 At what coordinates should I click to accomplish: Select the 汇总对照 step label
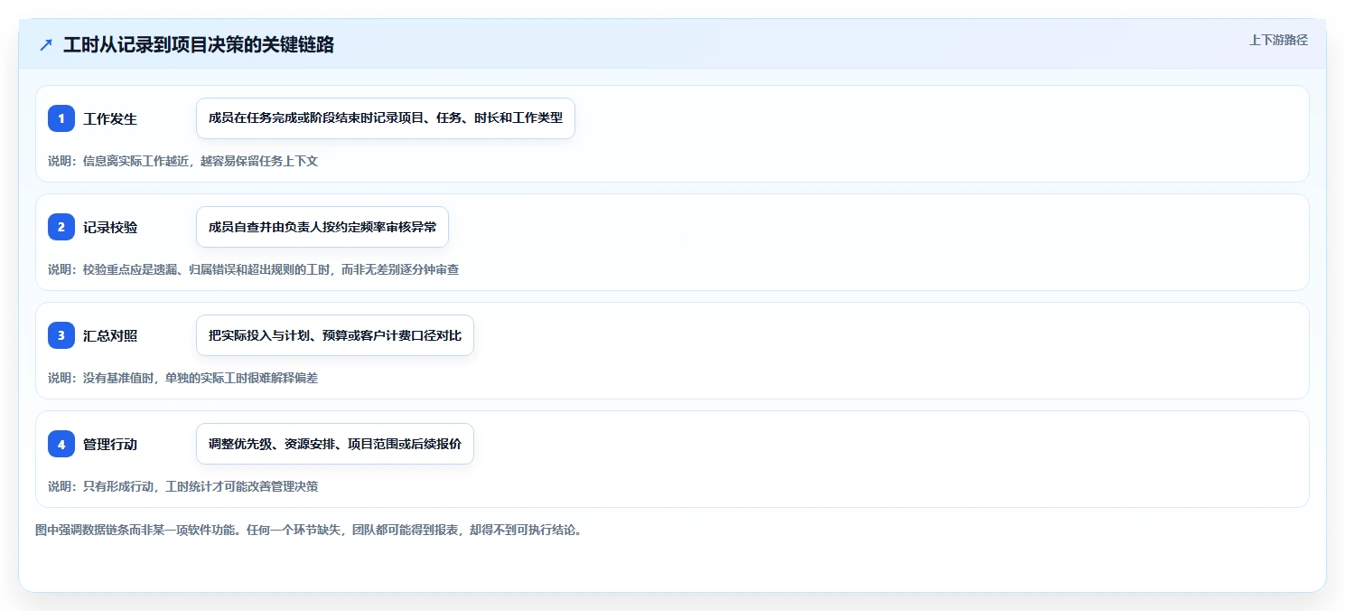110,335
